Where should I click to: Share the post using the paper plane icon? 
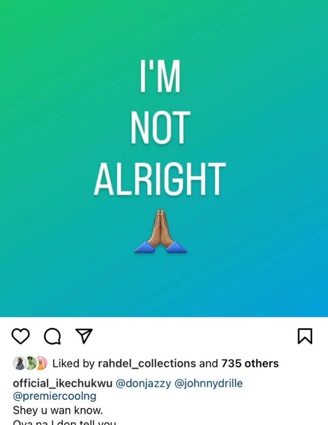point(84,336)
